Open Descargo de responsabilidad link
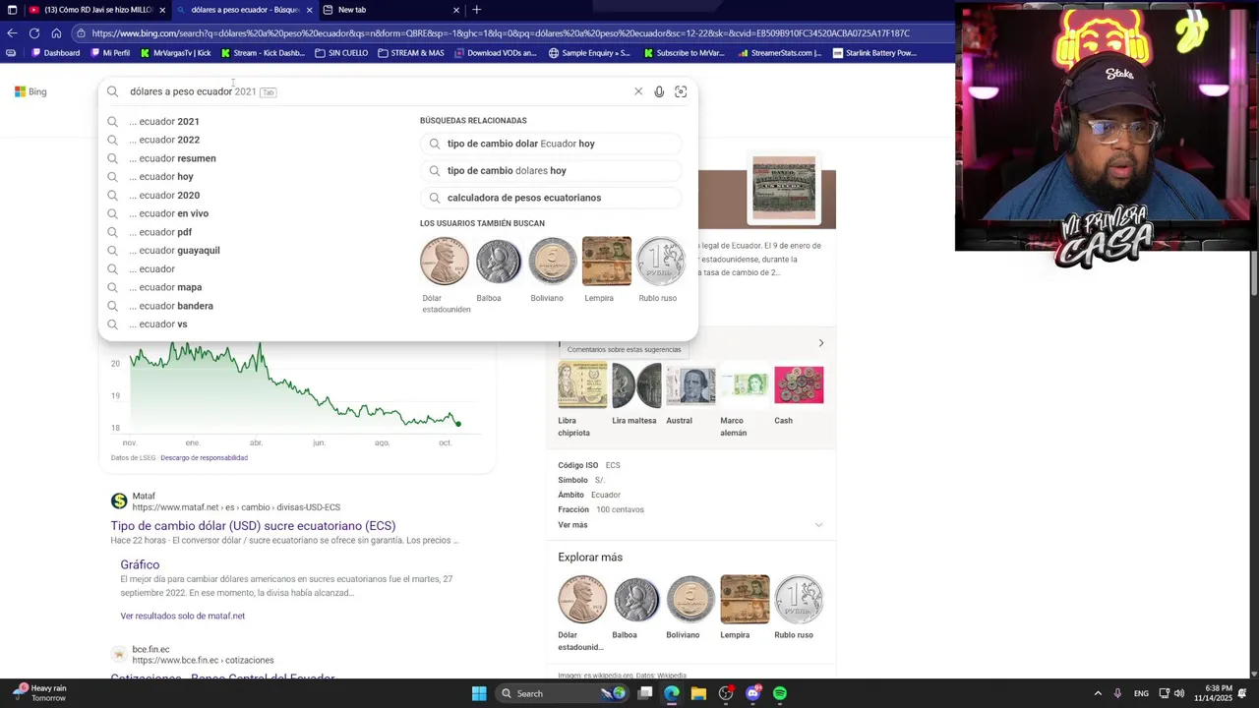Viewport: 1259px width, 708px height. [x=204, y=458]
